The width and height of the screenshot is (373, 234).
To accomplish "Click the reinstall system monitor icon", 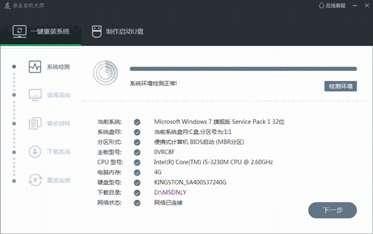I will coord(19,31).
